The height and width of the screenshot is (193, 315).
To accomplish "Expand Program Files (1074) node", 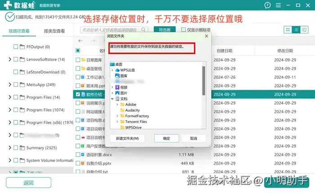I will (x=9, y=110).
